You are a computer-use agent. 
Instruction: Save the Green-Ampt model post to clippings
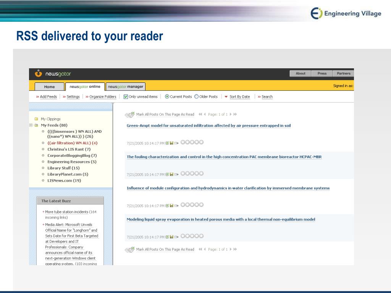[171, 143]
